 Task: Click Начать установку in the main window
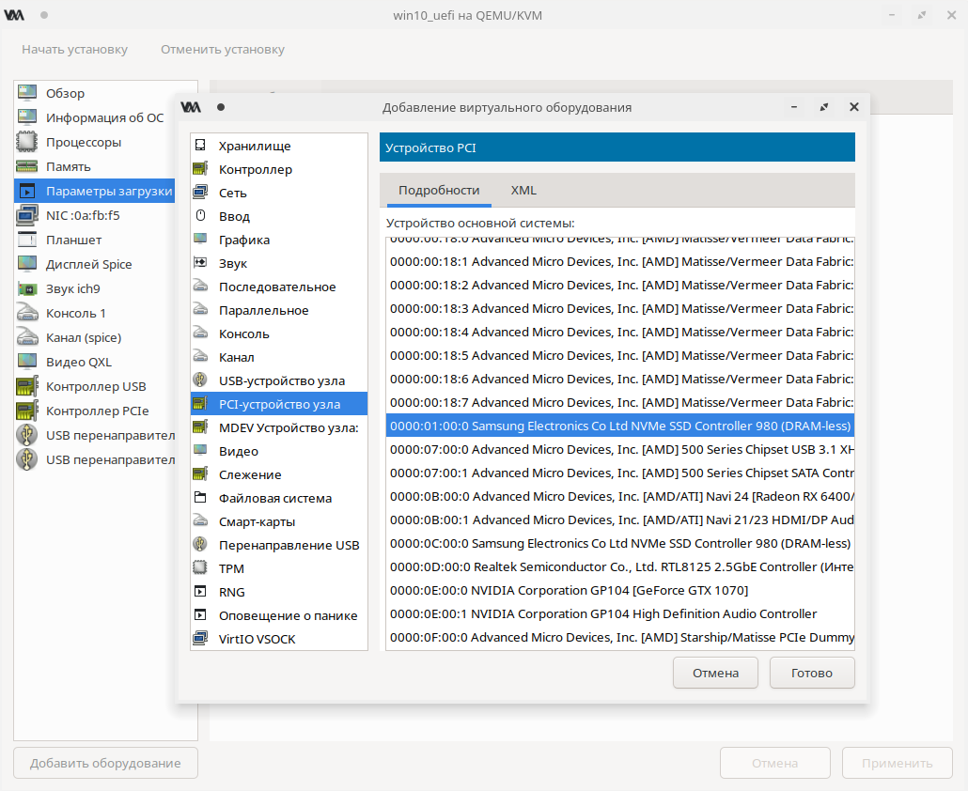coord(74,50)
